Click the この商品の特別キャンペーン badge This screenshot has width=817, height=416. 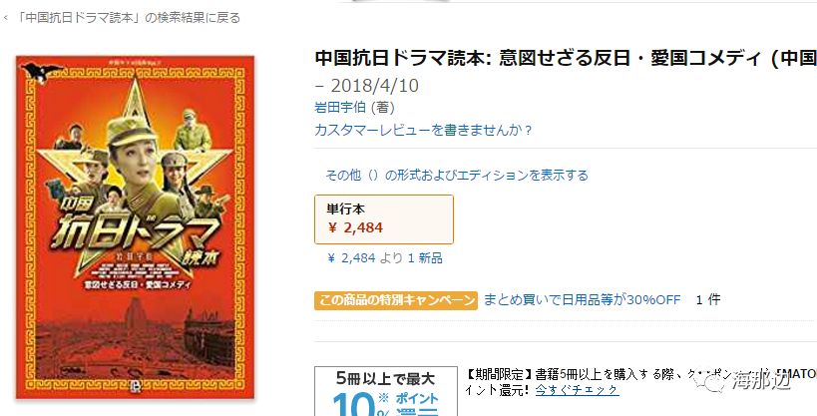click(395, 300)
